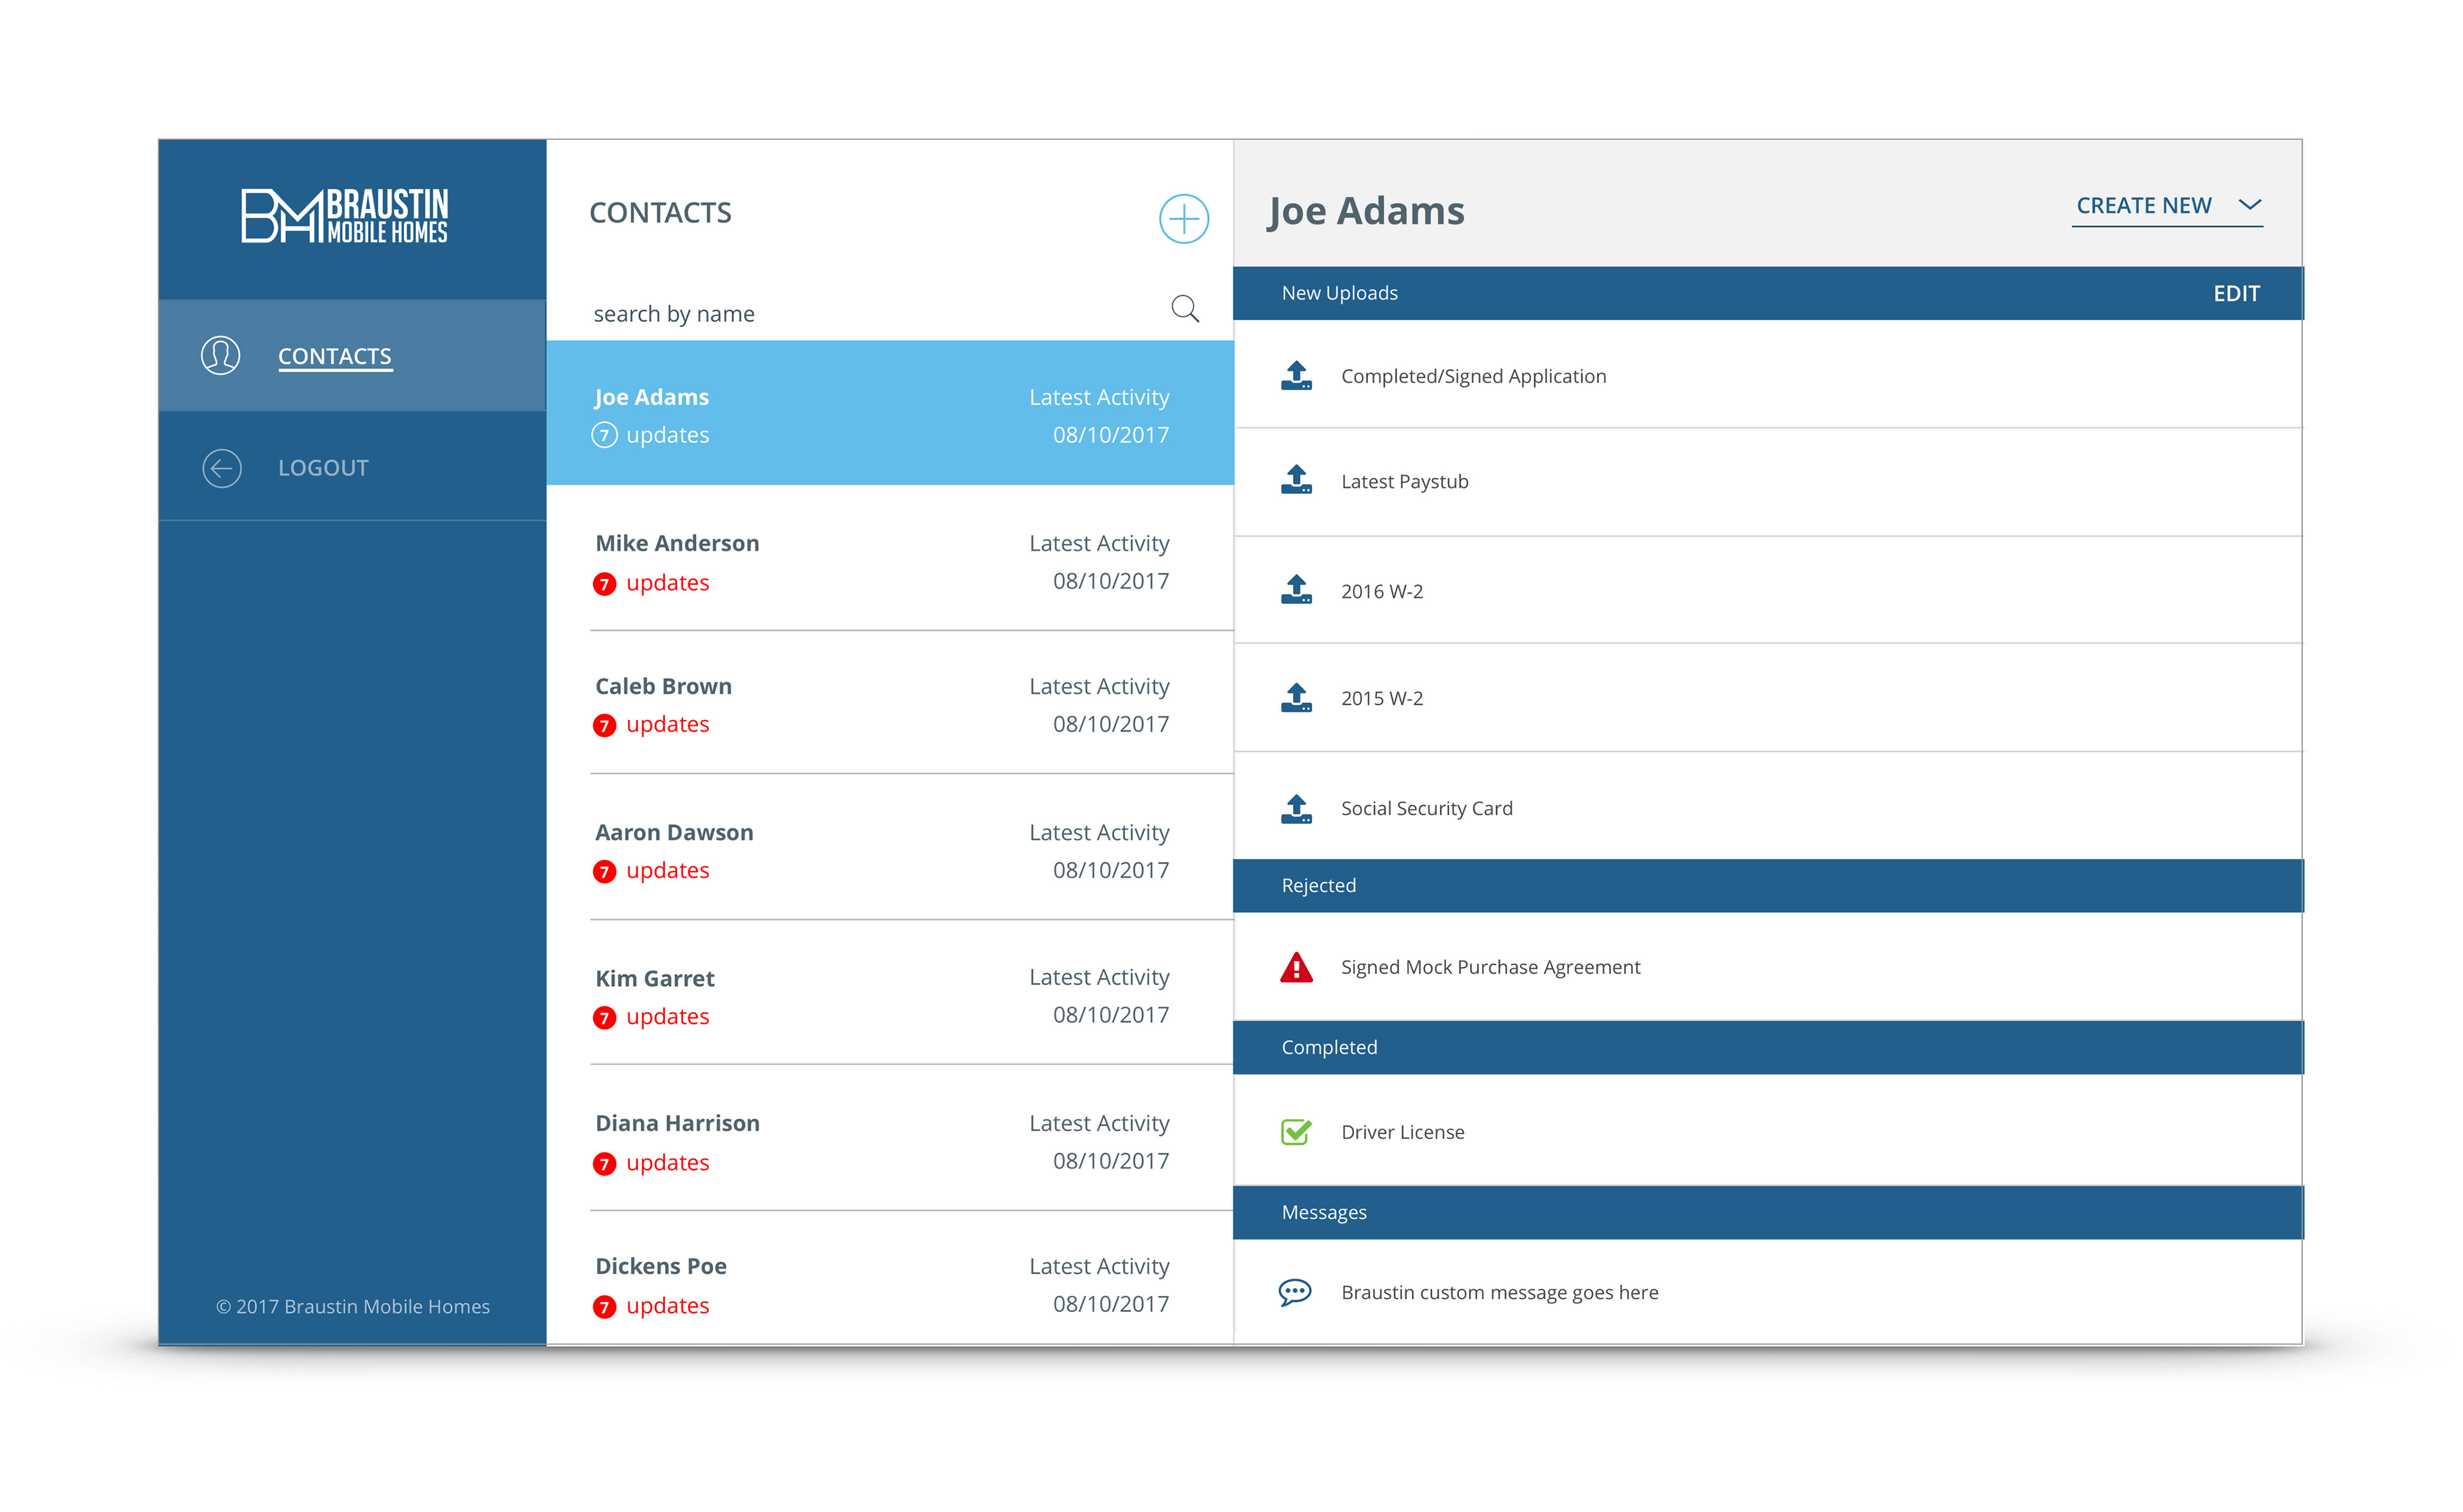This screenshot has height=1512, width=2463.
Task: Click upload icon beside Latest Paystub
Action: coord(1296,481)
